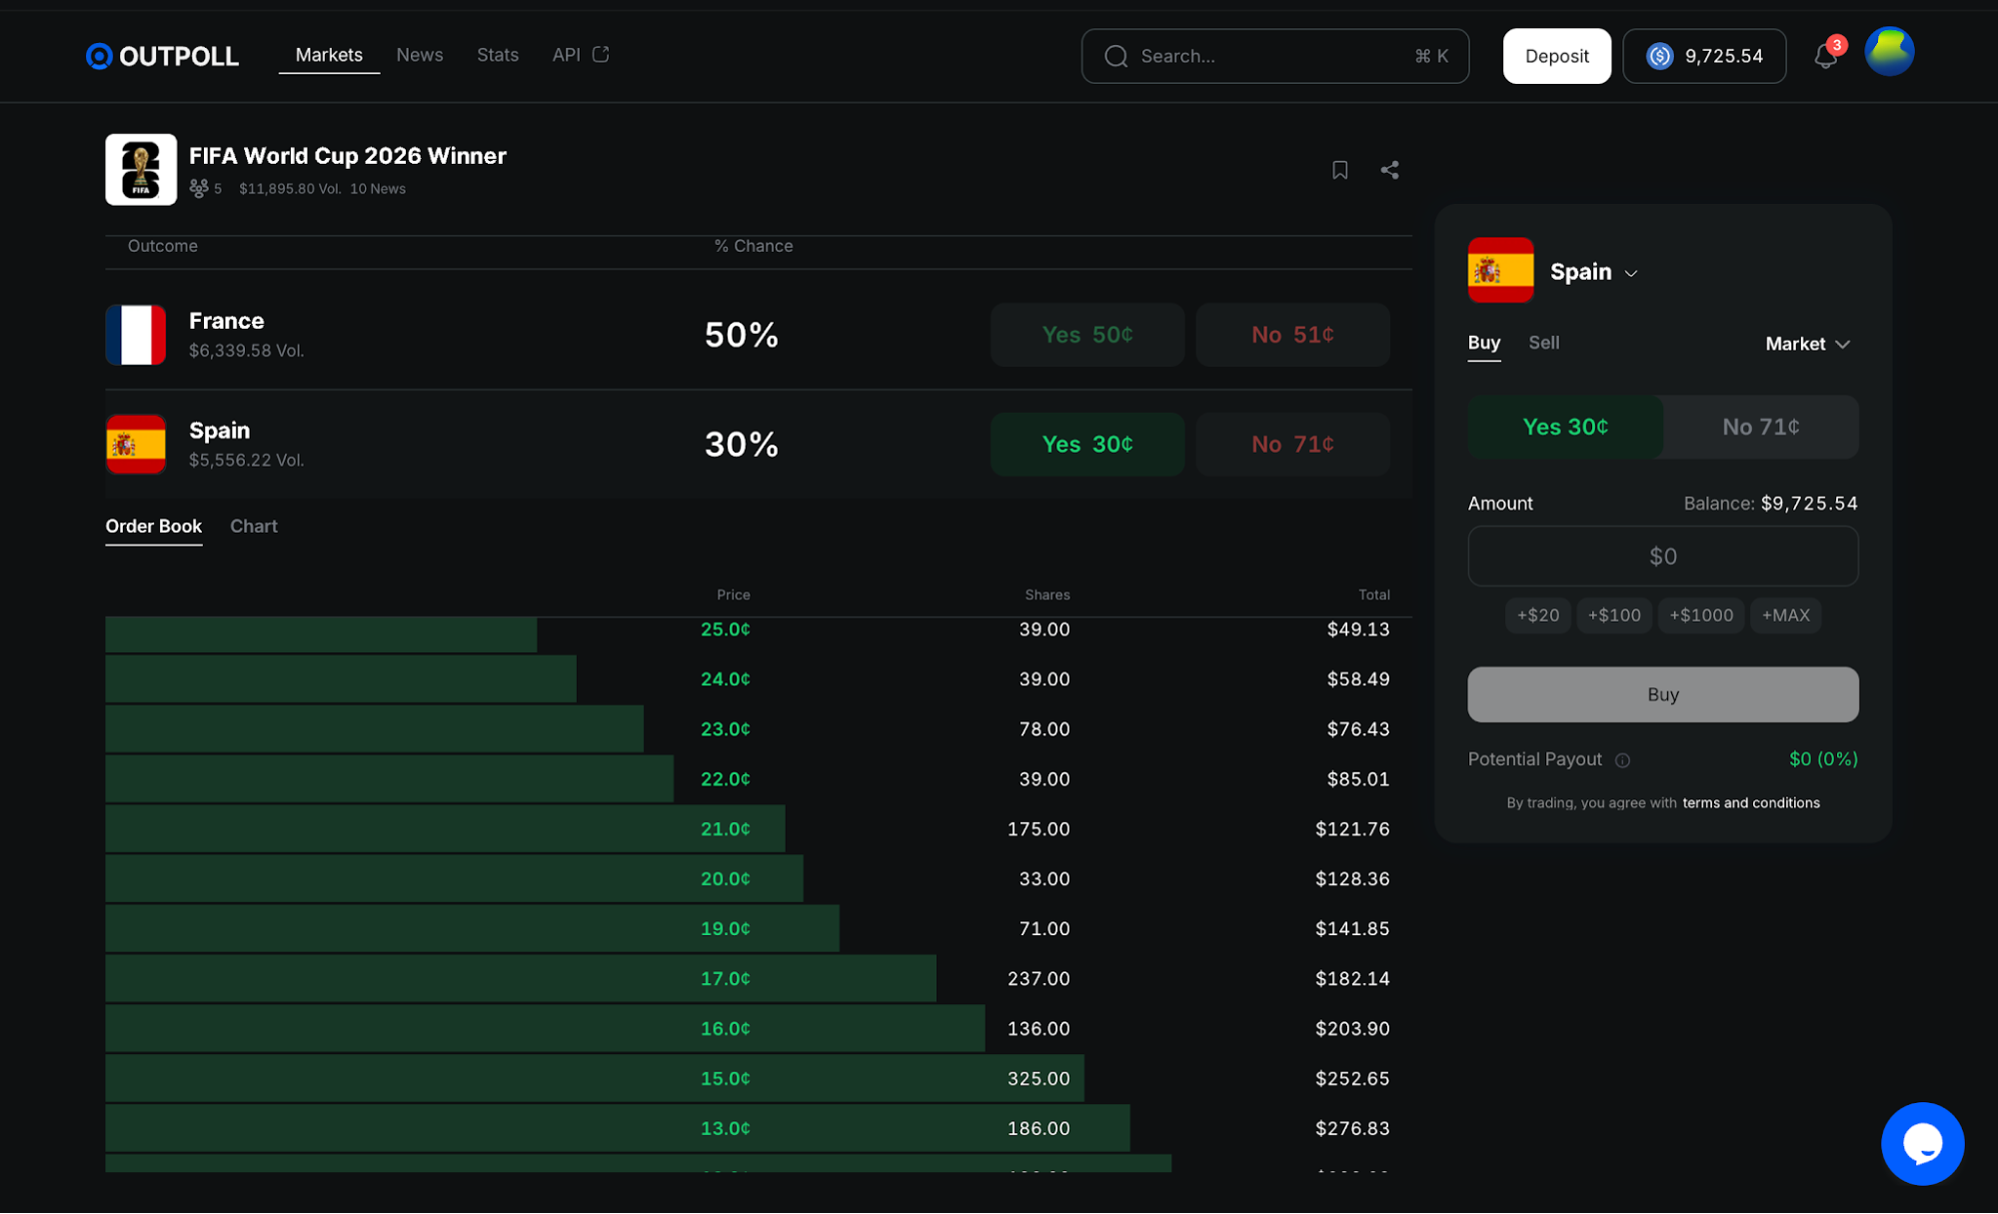This screenshot has width=1998, height=1214.
Task: Open the API external link icon
Action: click(601, 54)
